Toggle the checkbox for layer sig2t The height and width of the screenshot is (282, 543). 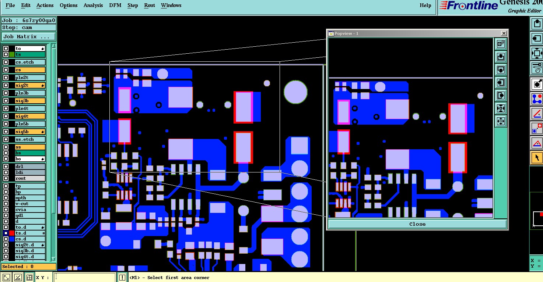(x=6, y=85)
